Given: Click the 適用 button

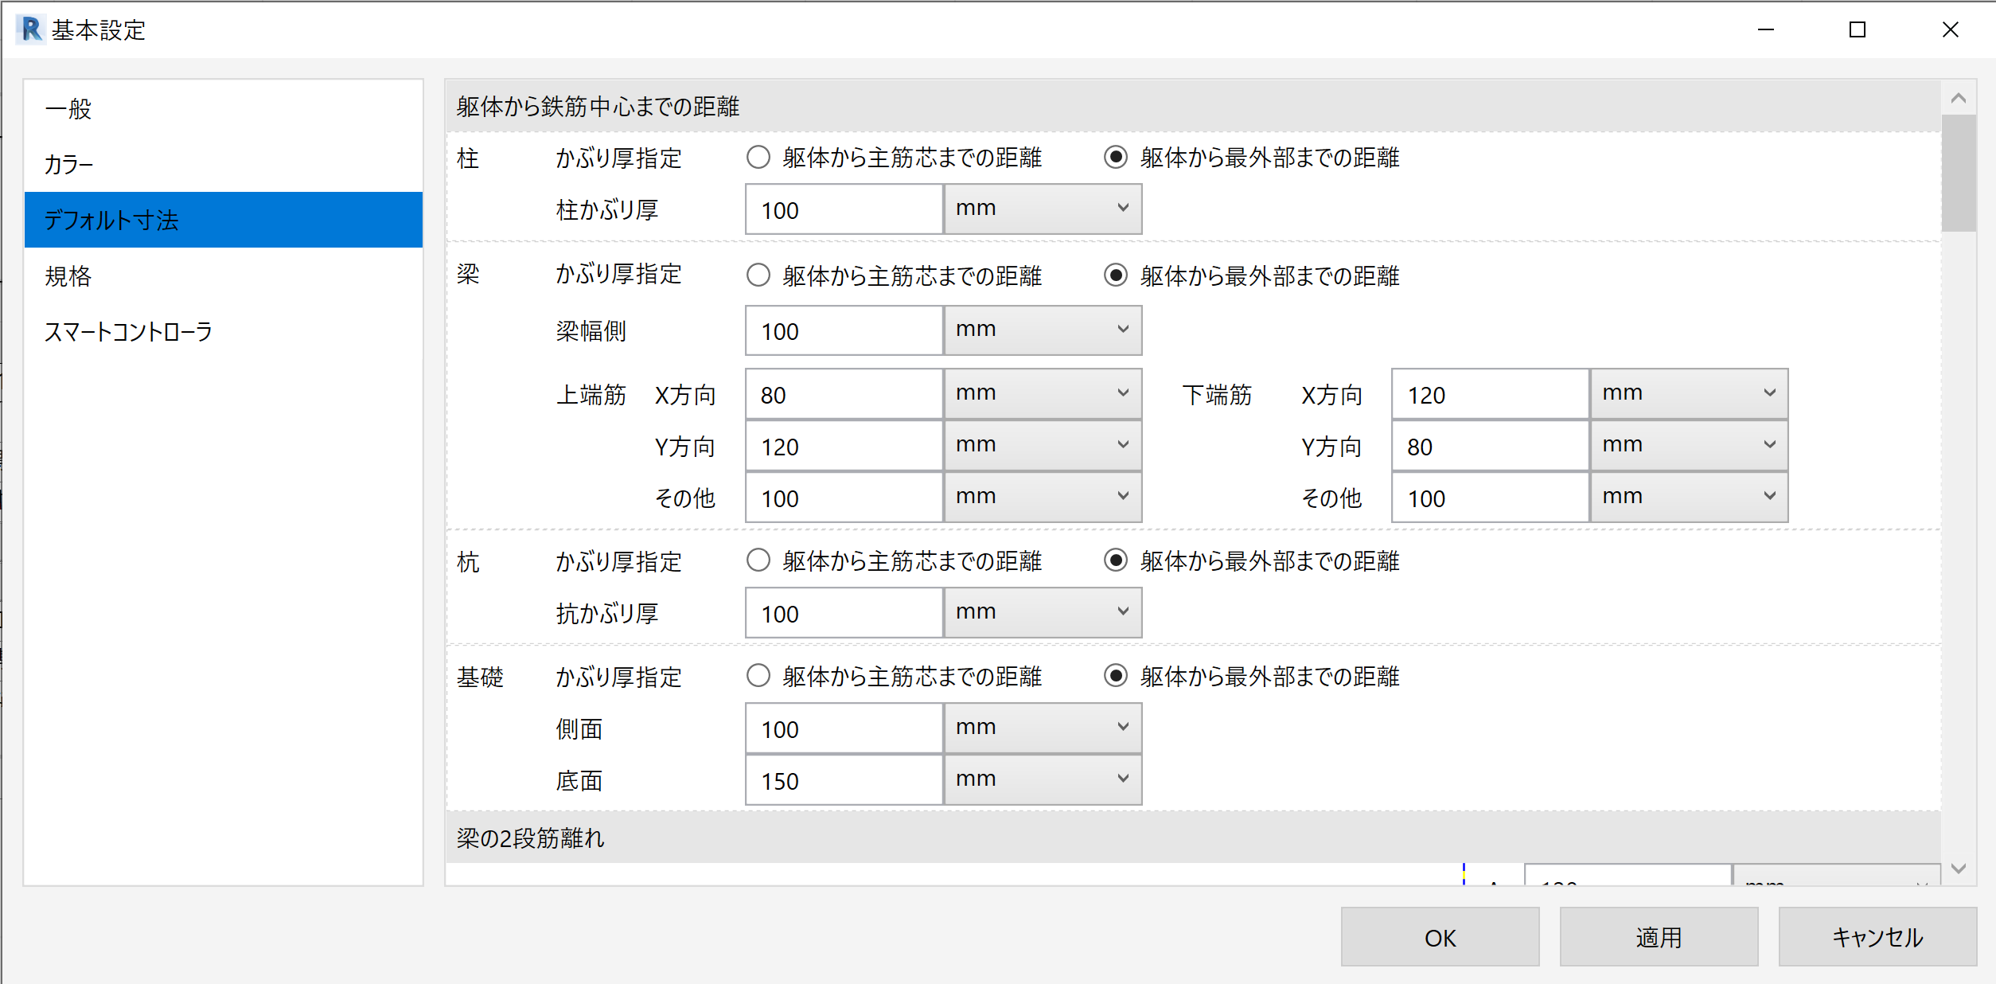Looking at the screenshot, I should point(1659,937).
